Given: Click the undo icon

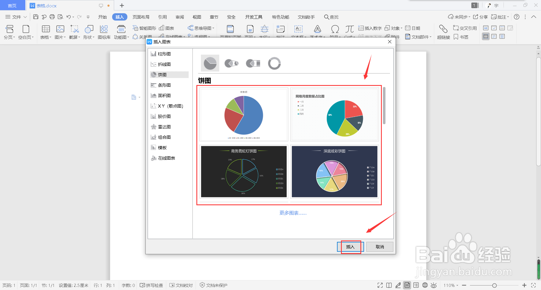Looking at the screenshot, I should (x=68, y=17).
